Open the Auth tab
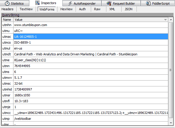This screenshot has height=128, width=175. 82,9
